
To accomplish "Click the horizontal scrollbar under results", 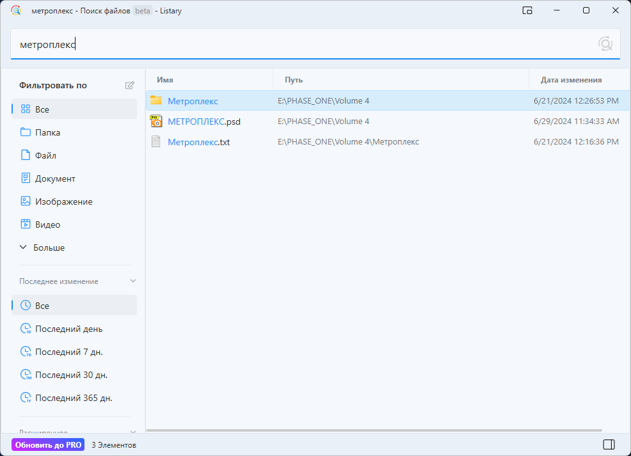I will tap(374, 430).
